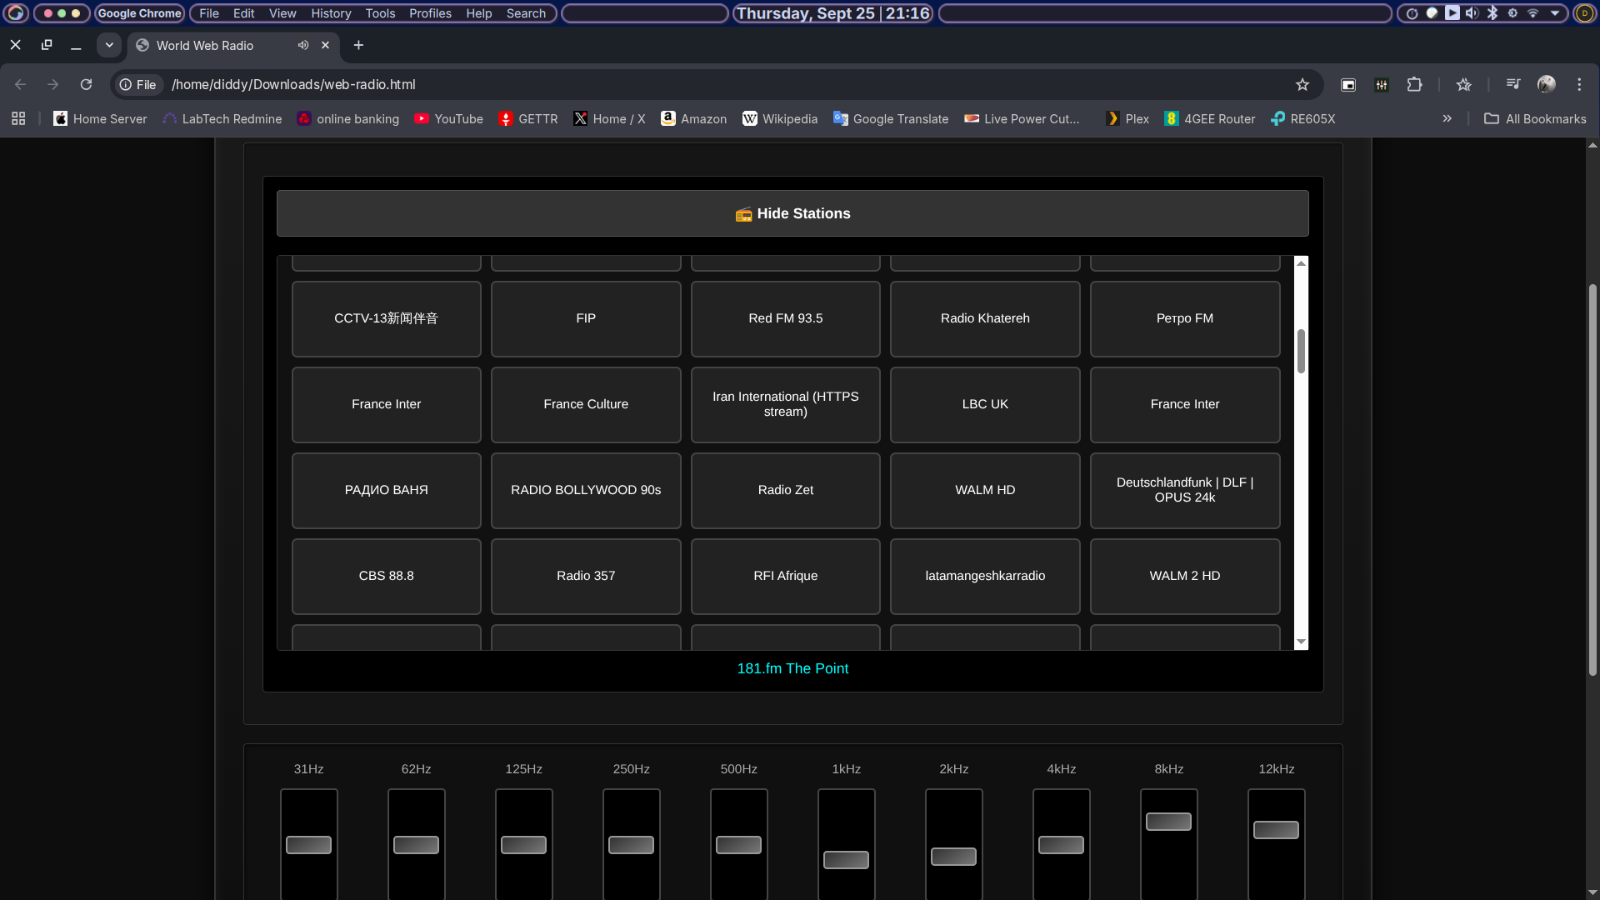Open the History menu

(331, 13)
